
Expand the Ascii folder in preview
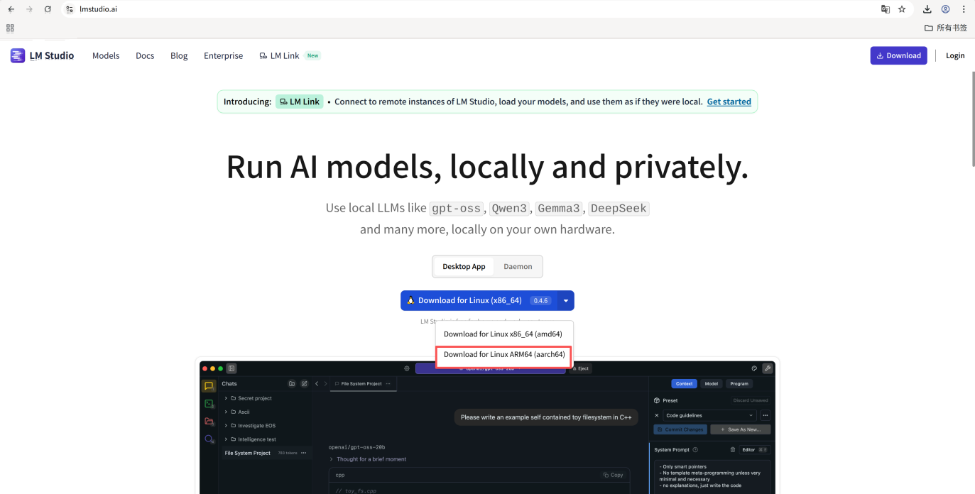(237, 412)
